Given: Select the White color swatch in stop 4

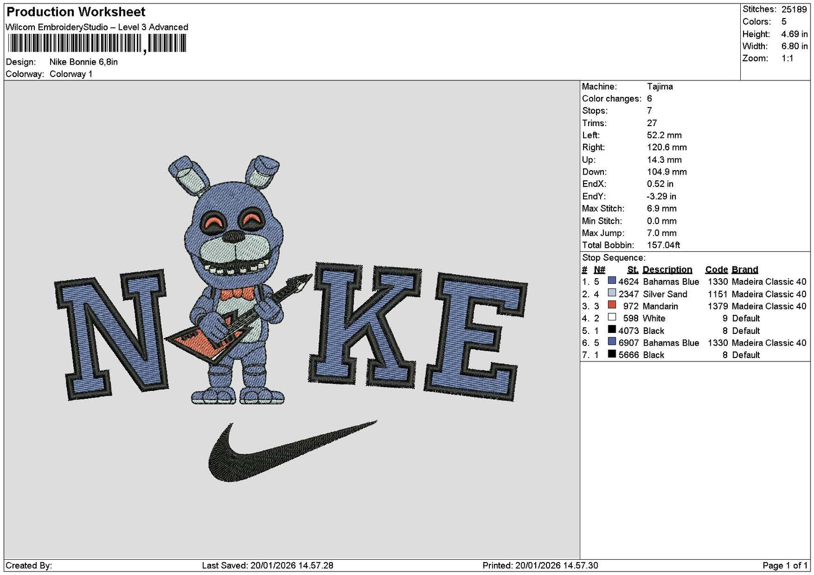Looking at the screenshot, I should point(612,318).
